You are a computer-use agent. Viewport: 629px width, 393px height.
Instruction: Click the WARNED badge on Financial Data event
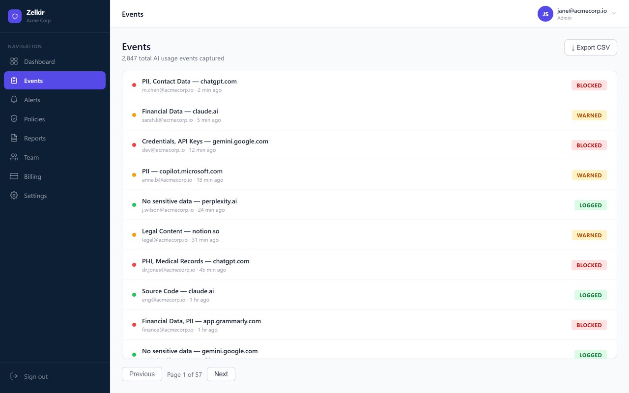pos(589,115)
